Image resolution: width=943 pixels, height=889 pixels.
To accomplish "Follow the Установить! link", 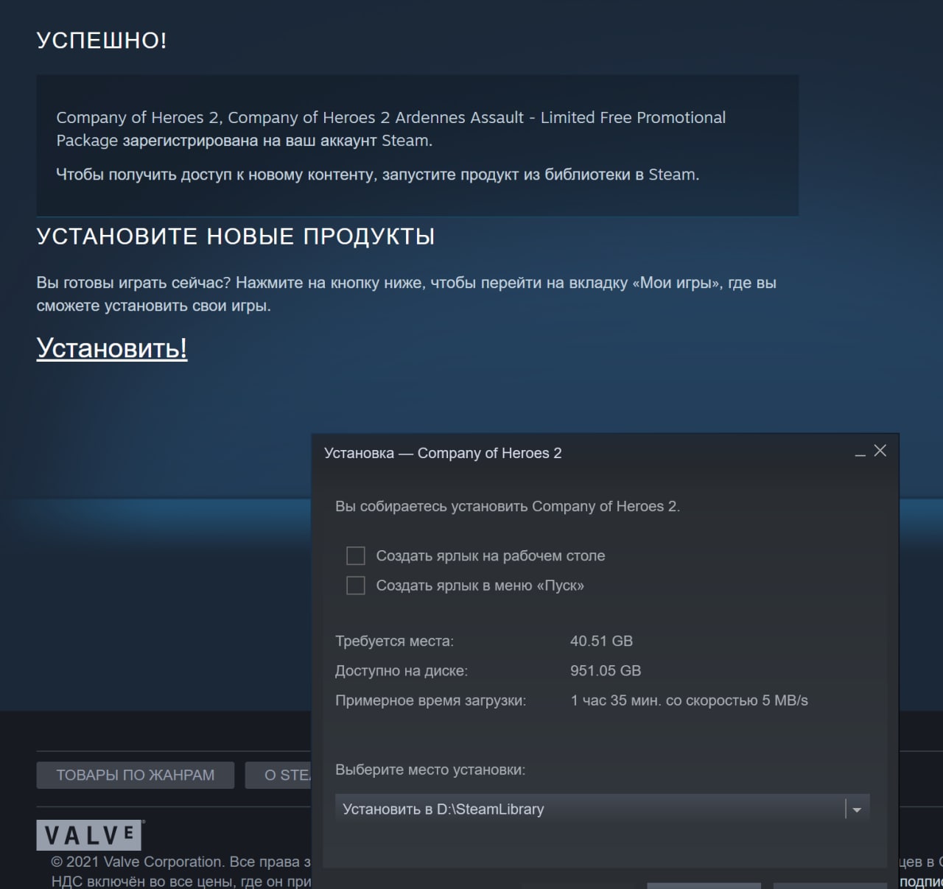I will [x=112, y=348].
